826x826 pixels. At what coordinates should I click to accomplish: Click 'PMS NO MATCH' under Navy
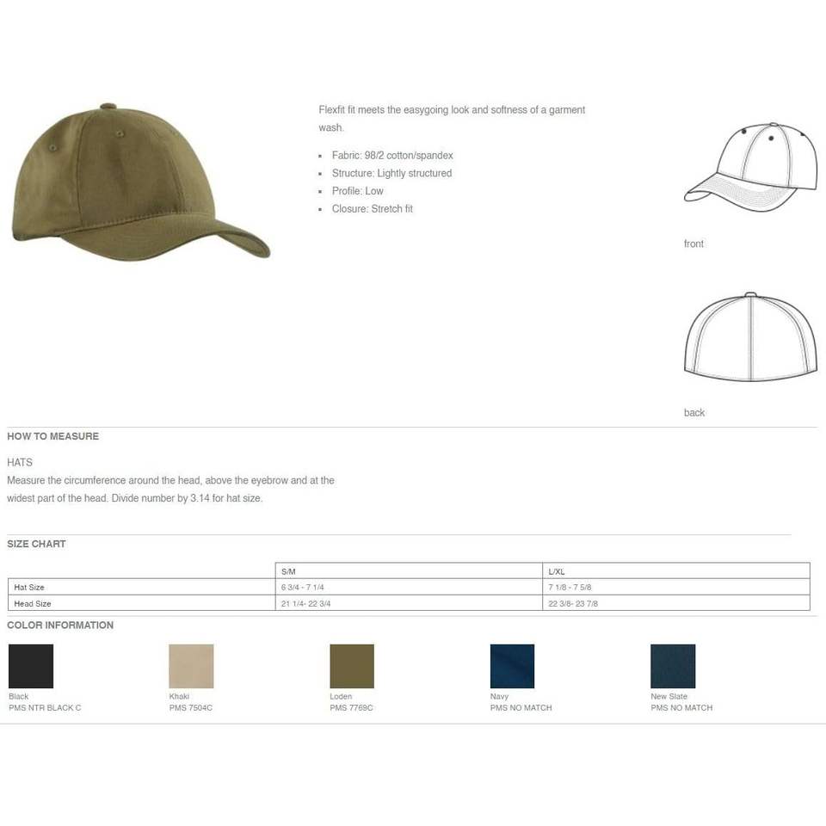(521, 707)
